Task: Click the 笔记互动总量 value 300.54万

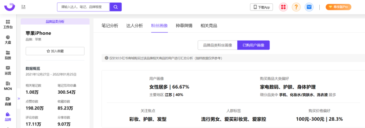Action: [67, 92]
